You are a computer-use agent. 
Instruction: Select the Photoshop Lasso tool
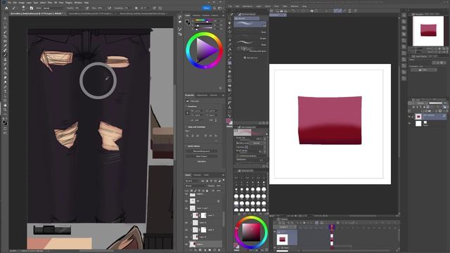(5, 27)
